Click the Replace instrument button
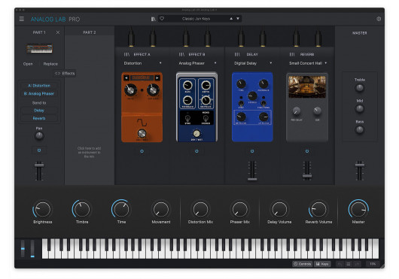Screen dimensions: 399x279 click(x=50, y=64)
